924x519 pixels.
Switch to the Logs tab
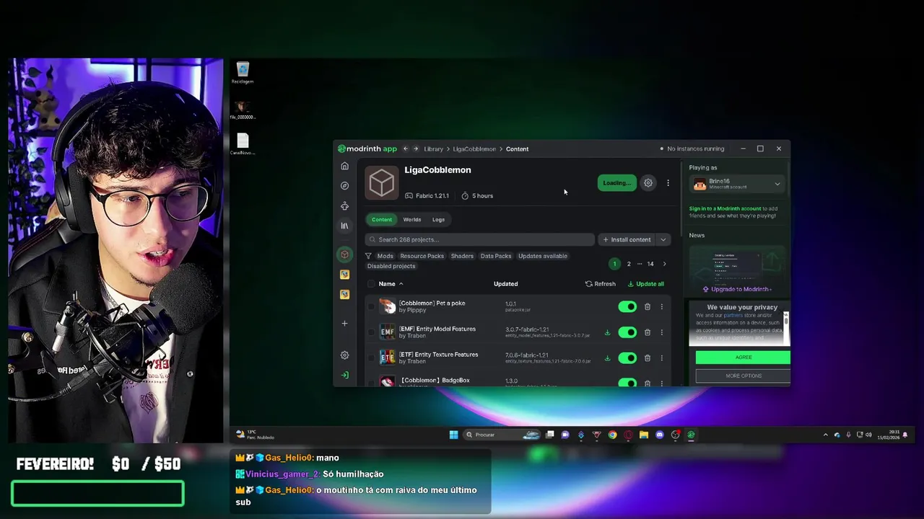(438, 220)
